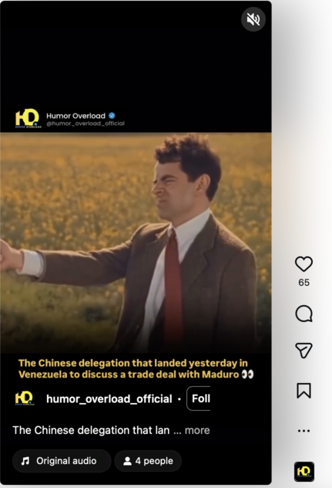Open comments via the speech bubble icon
This screenshot has height=488, width=332.
click(x=303, y=313)
